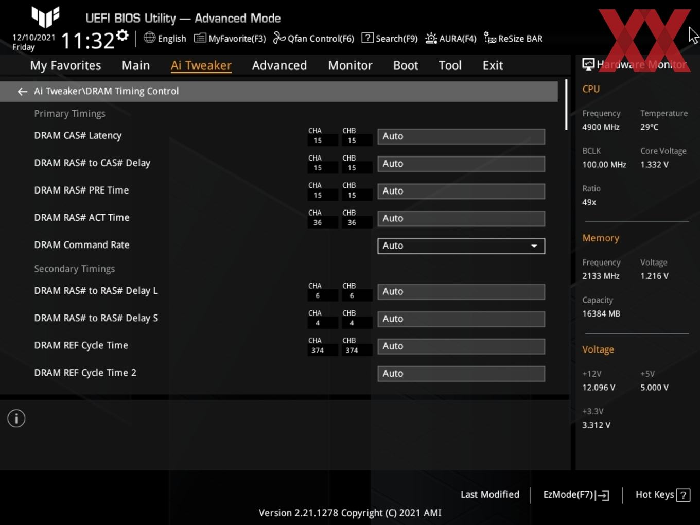Switch to the Main tab
Viewport: 700px width, 525px height.
tap(136, 65)
